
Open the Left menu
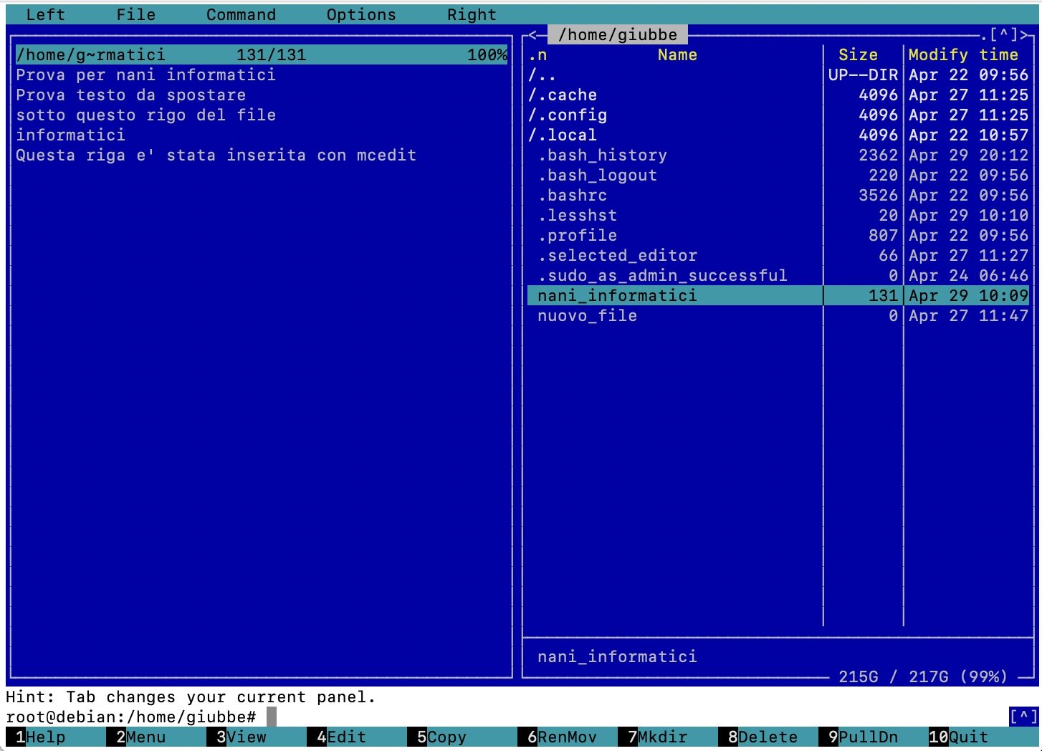(x=45, y=14)
